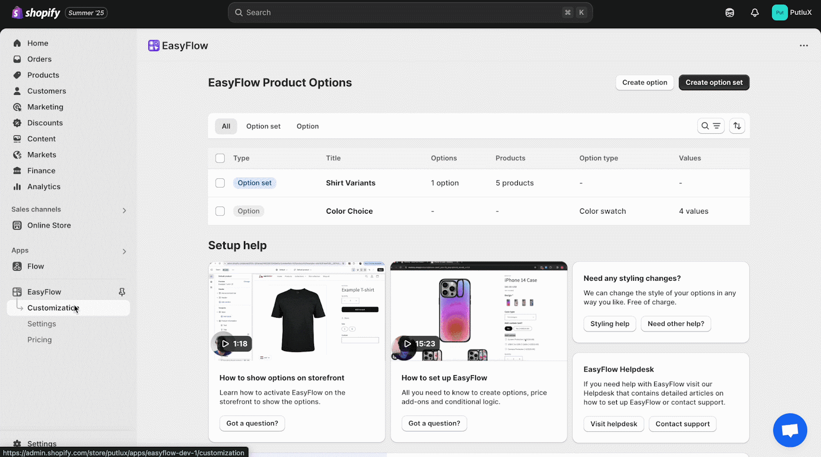The width and height of the screenshot is (821, 457).
Task: Click the 4 values cell
Action: point(693,211)
